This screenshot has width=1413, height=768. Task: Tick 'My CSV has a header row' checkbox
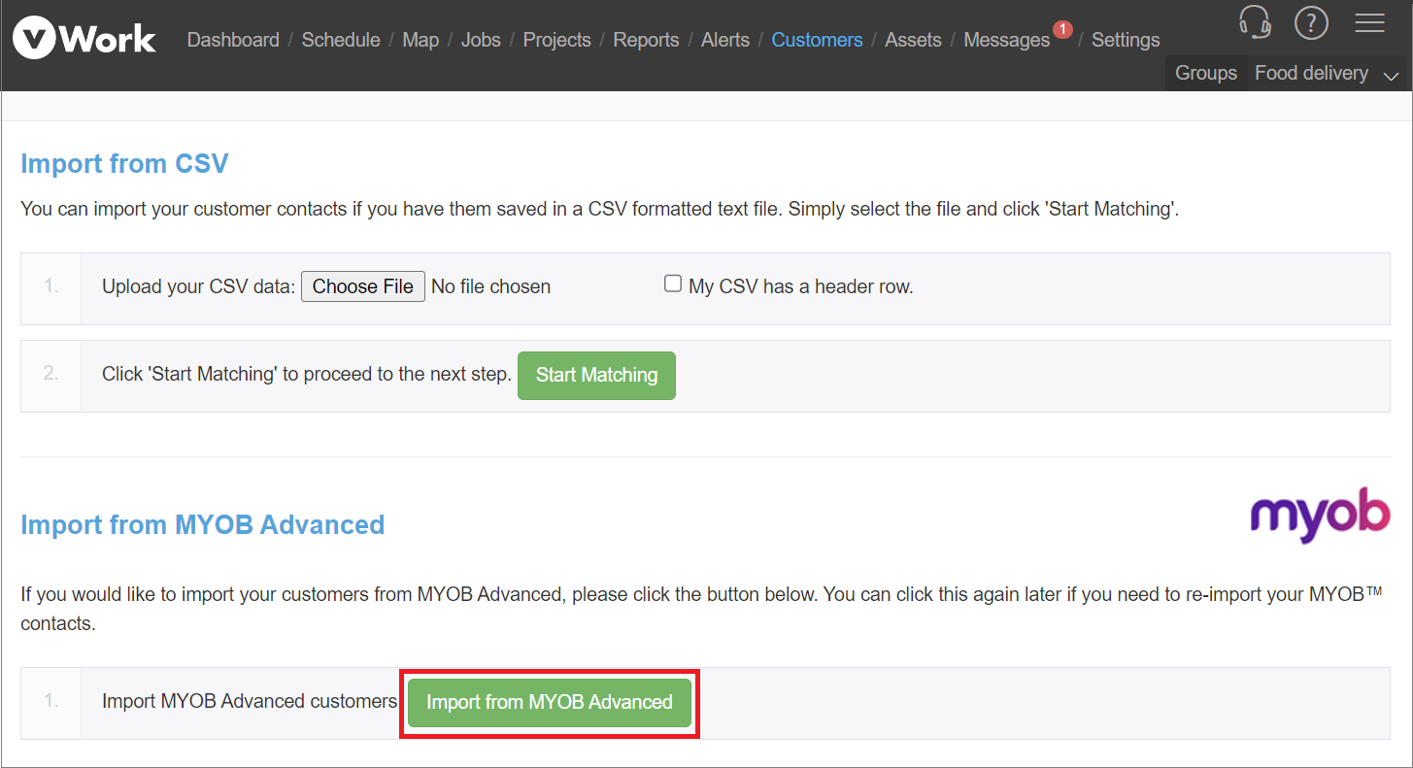click(672, 284)
